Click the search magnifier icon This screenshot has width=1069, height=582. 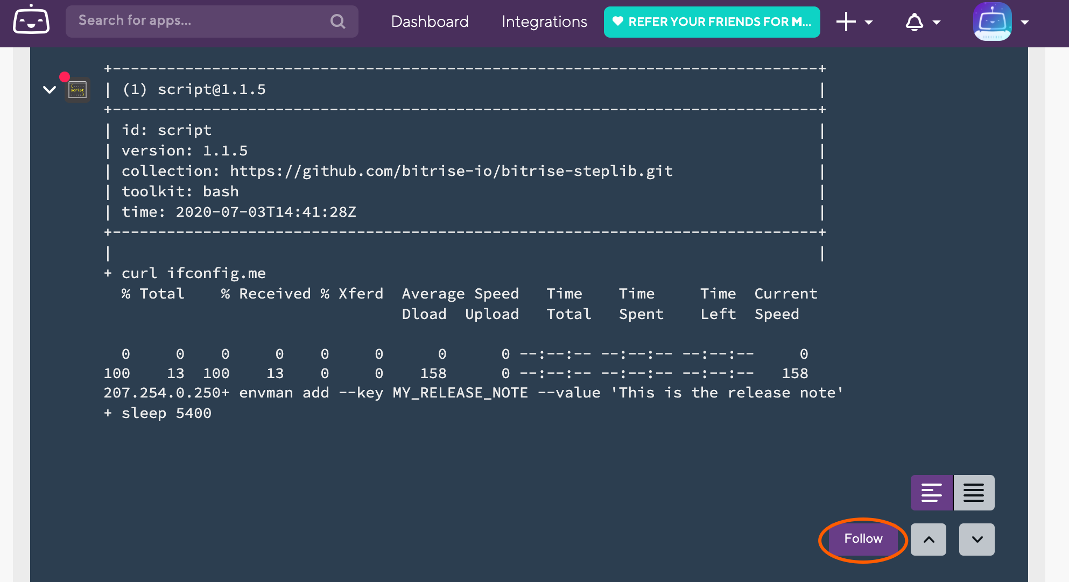pos(337,22)
